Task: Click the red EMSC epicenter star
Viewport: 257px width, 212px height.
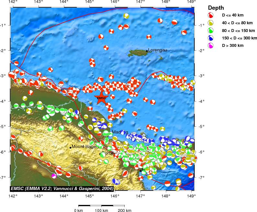Action: coord(101,98)
